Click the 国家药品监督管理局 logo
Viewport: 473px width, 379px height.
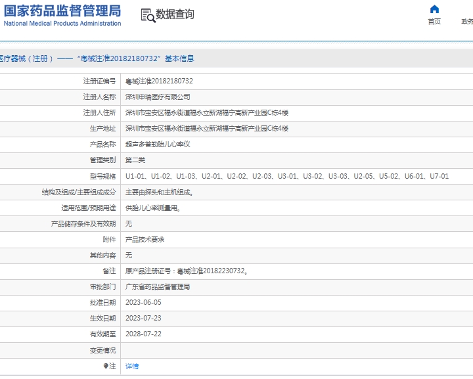62,11
